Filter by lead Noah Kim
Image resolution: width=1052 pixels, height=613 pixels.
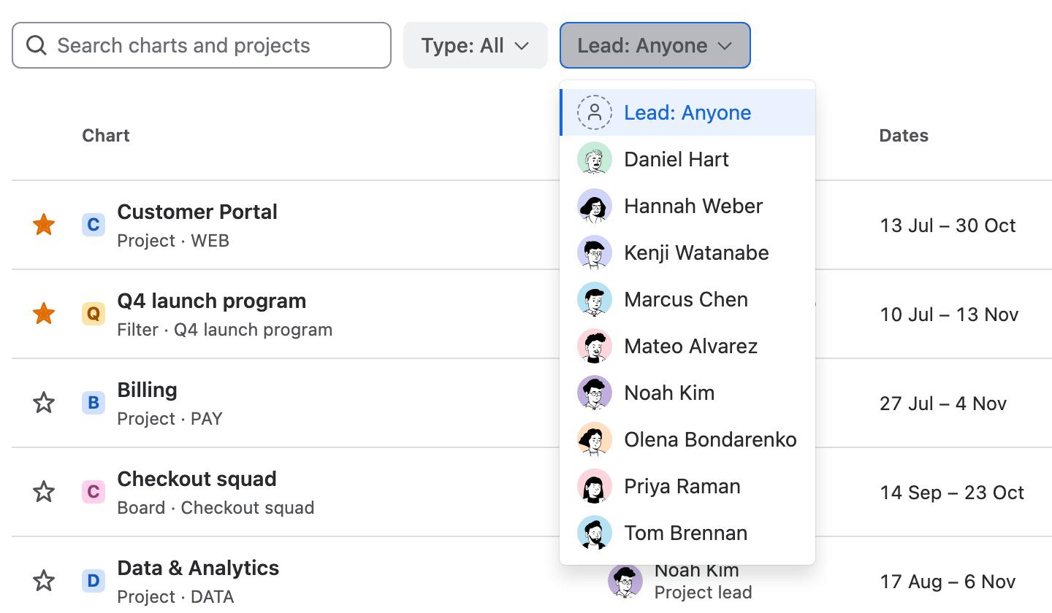pyautogui.click(x=687, y=393)
